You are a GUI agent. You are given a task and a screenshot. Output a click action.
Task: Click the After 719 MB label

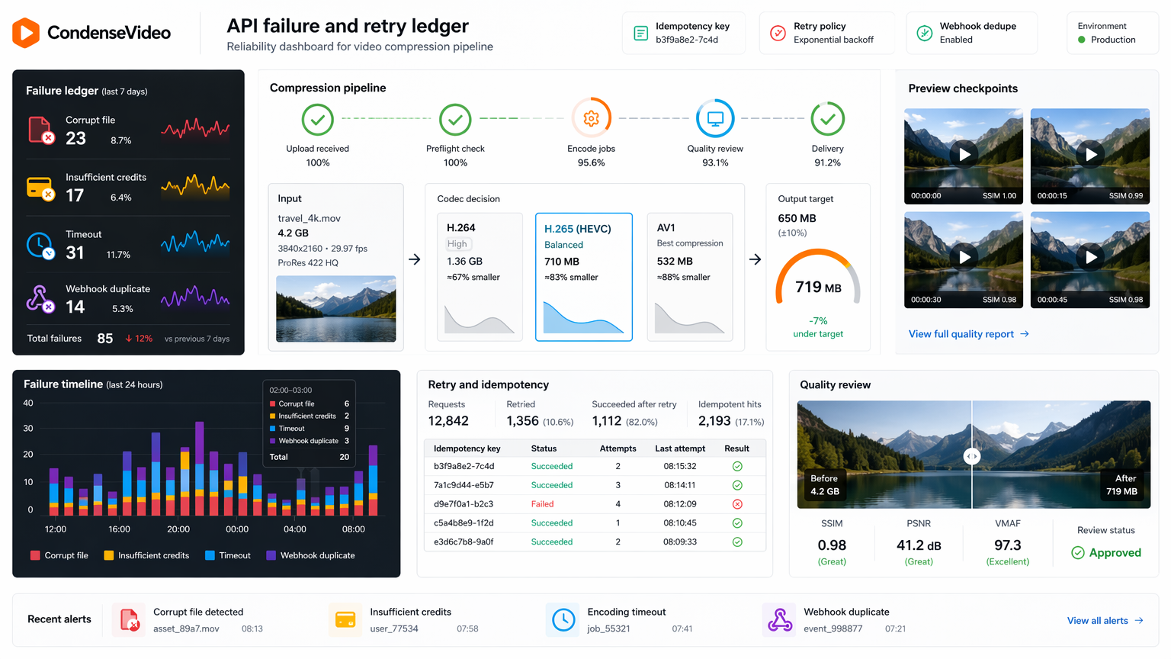coord(1121,485)
